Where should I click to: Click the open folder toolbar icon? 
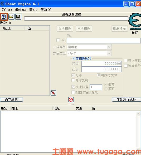(x=11, y=17)
